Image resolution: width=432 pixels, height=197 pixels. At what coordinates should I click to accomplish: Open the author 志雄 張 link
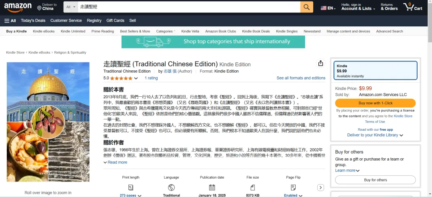170,71
